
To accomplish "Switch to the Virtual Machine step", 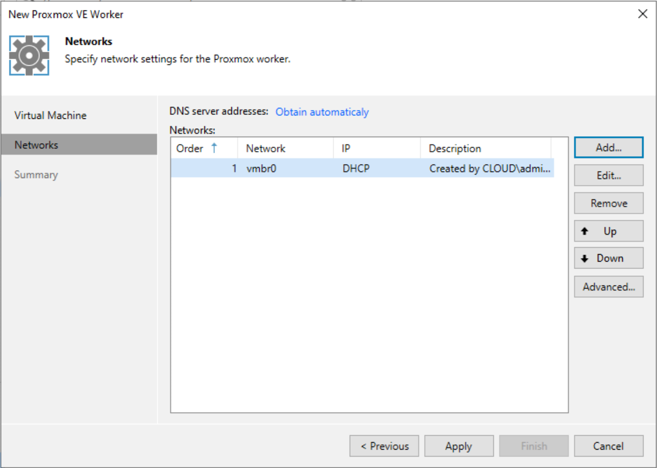I will coord(51,115).
